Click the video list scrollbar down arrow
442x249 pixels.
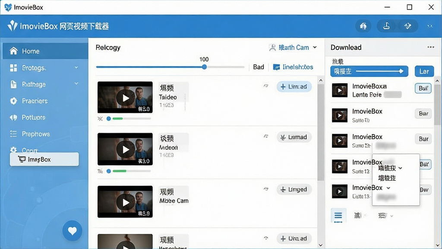click(321, 245)
